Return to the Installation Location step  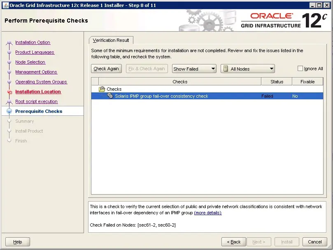38,92
